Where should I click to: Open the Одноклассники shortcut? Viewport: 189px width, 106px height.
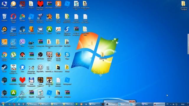(x=58, y=5)
